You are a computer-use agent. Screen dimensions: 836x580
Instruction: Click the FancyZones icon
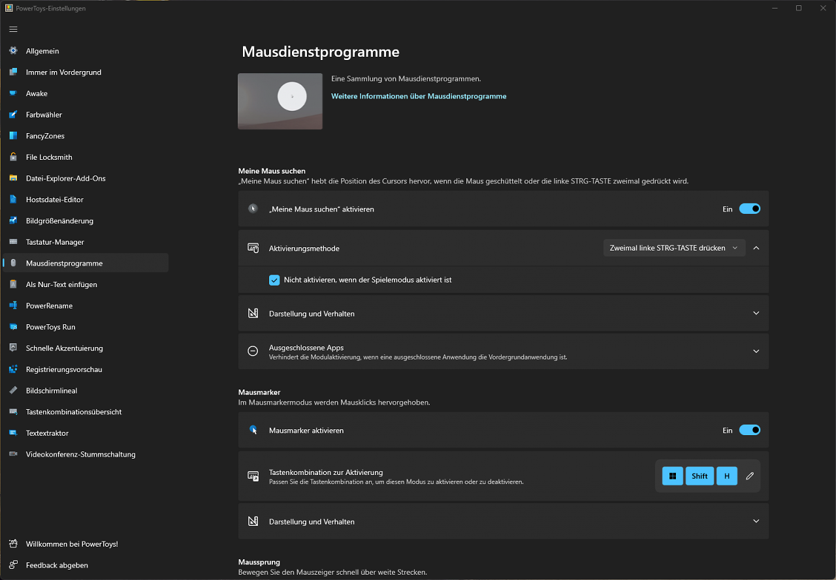click(13, 136)
